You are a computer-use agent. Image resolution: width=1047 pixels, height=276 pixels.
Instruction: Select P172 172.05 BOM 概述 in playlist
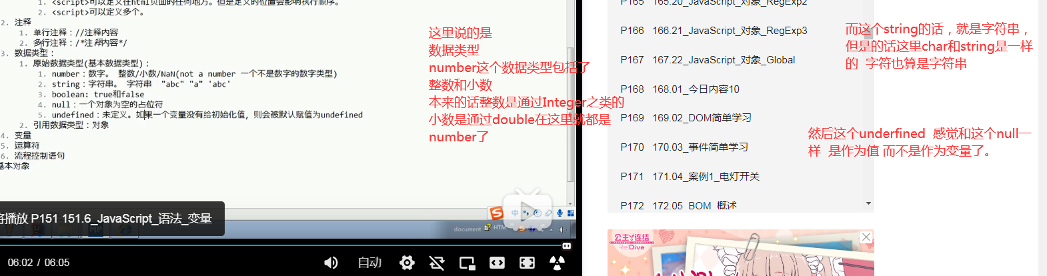[678, 205]
